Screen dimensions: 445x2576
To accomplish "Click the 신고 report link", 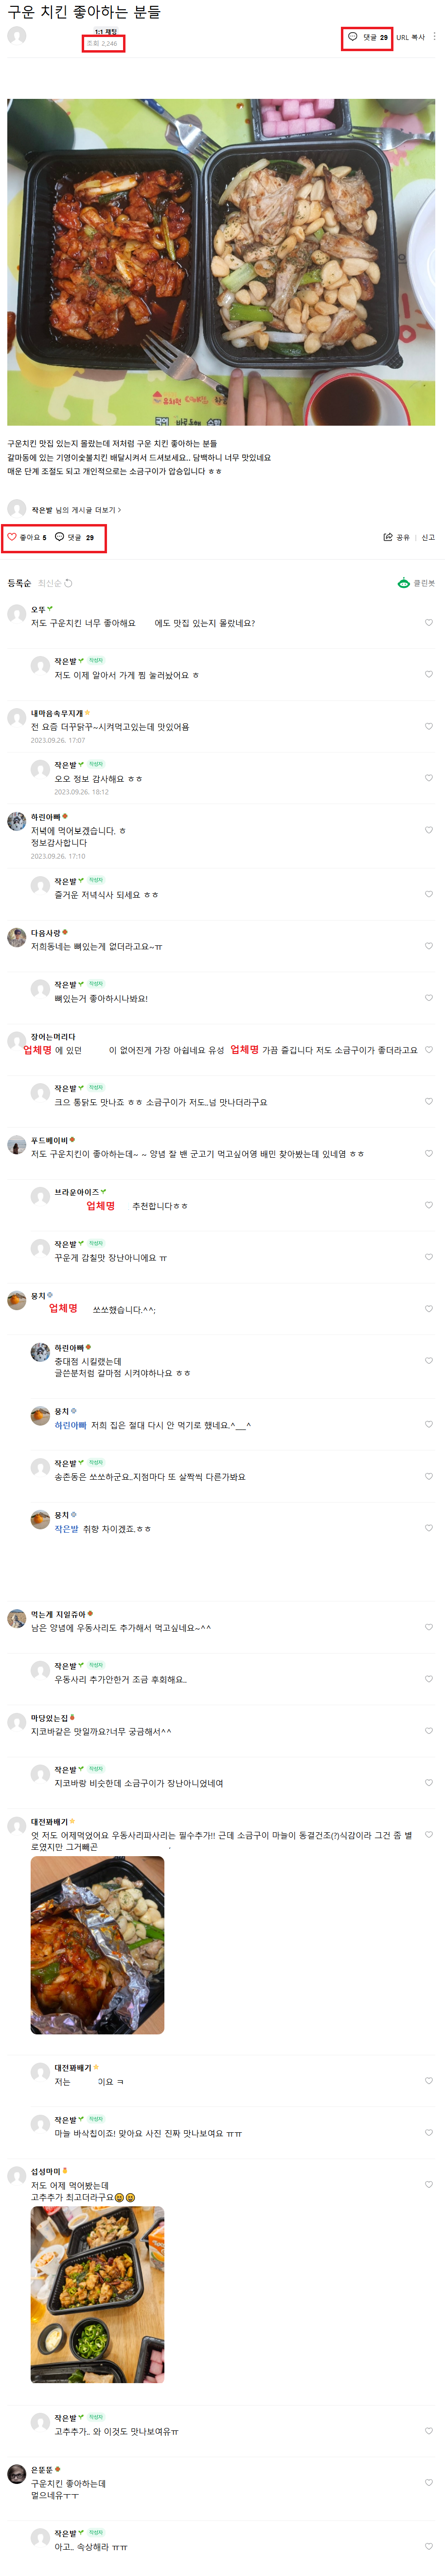I will (x=427, y=538).
